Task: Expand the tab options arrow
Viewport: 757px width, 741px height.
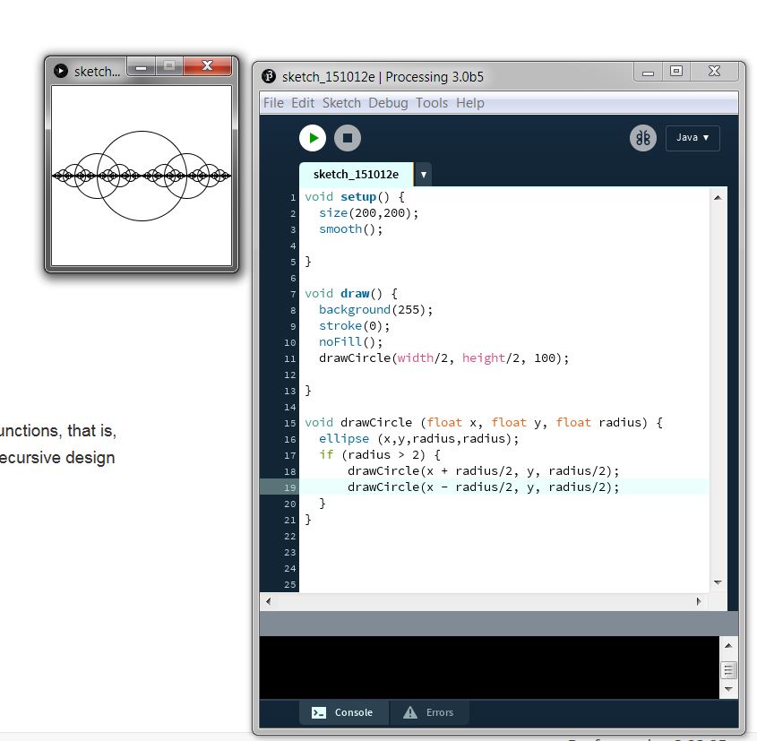Action: [x=423, y=175]
